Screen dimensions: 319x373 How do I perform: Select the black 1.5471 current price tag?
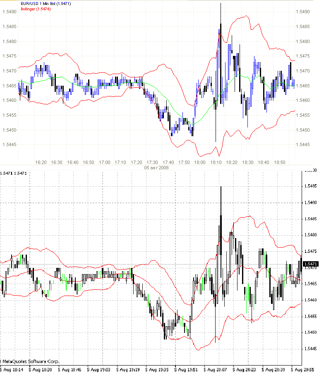click(x=310, y=264)
